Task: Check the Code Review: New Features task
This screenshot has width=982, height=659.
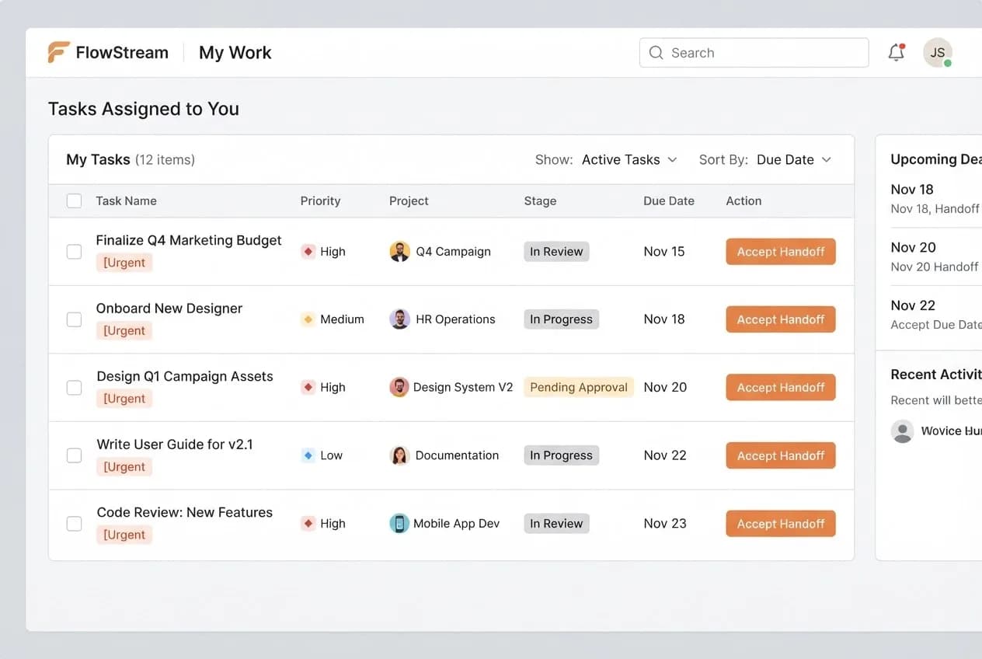Action: [74, 523]
